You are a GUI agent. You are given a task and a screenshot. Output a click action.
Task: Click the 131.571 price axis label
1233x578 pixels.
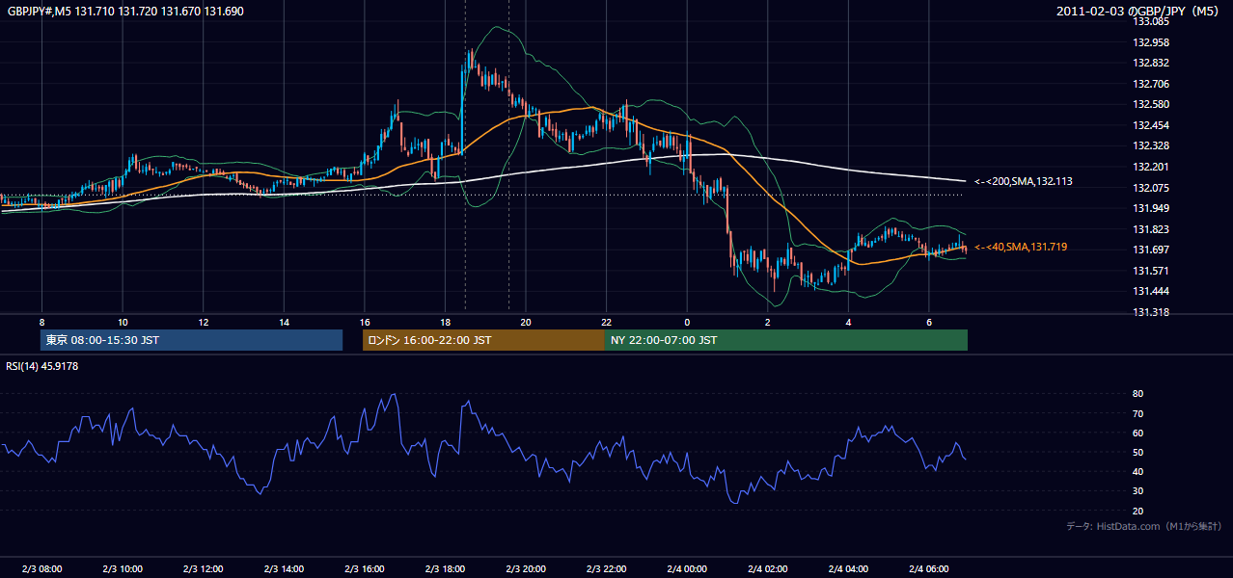click(1151, 271)
